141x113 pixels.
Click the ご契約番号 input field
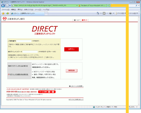point(24,41)
